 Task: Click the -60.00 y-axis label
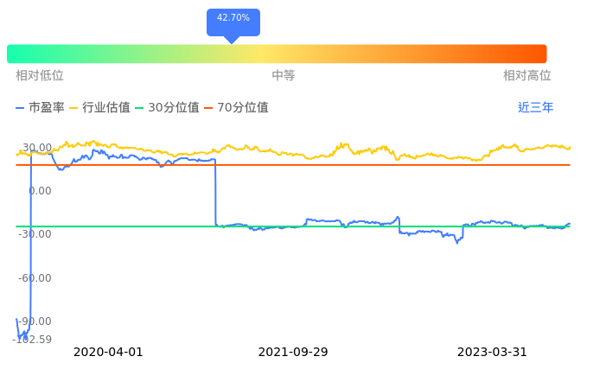[36, 278]
